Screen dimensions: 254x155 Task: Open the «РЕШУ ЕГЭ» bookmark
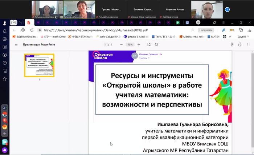click(x=81, y=36)
